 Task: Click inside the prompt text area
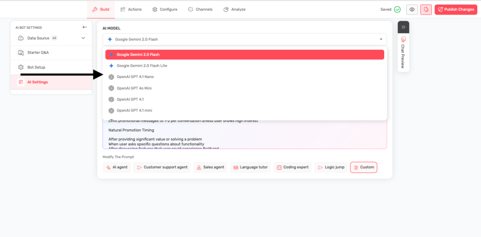pyautogui.click(x=244, y=136)
